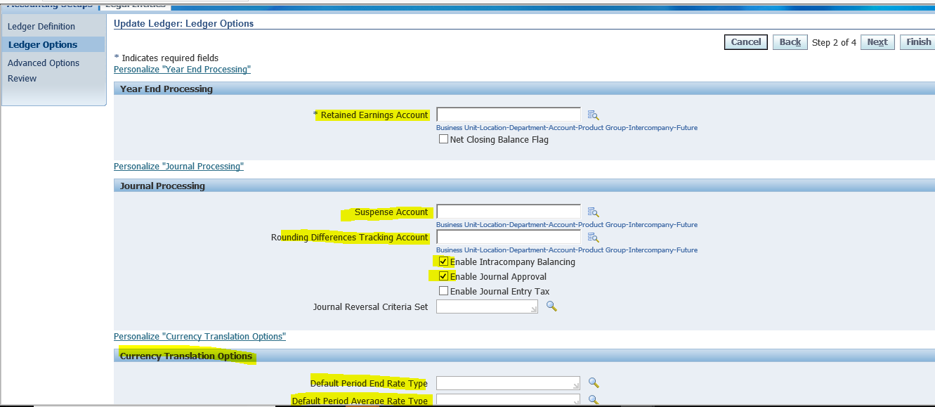Click inside the Suspense Account input field

pos(509,212)
